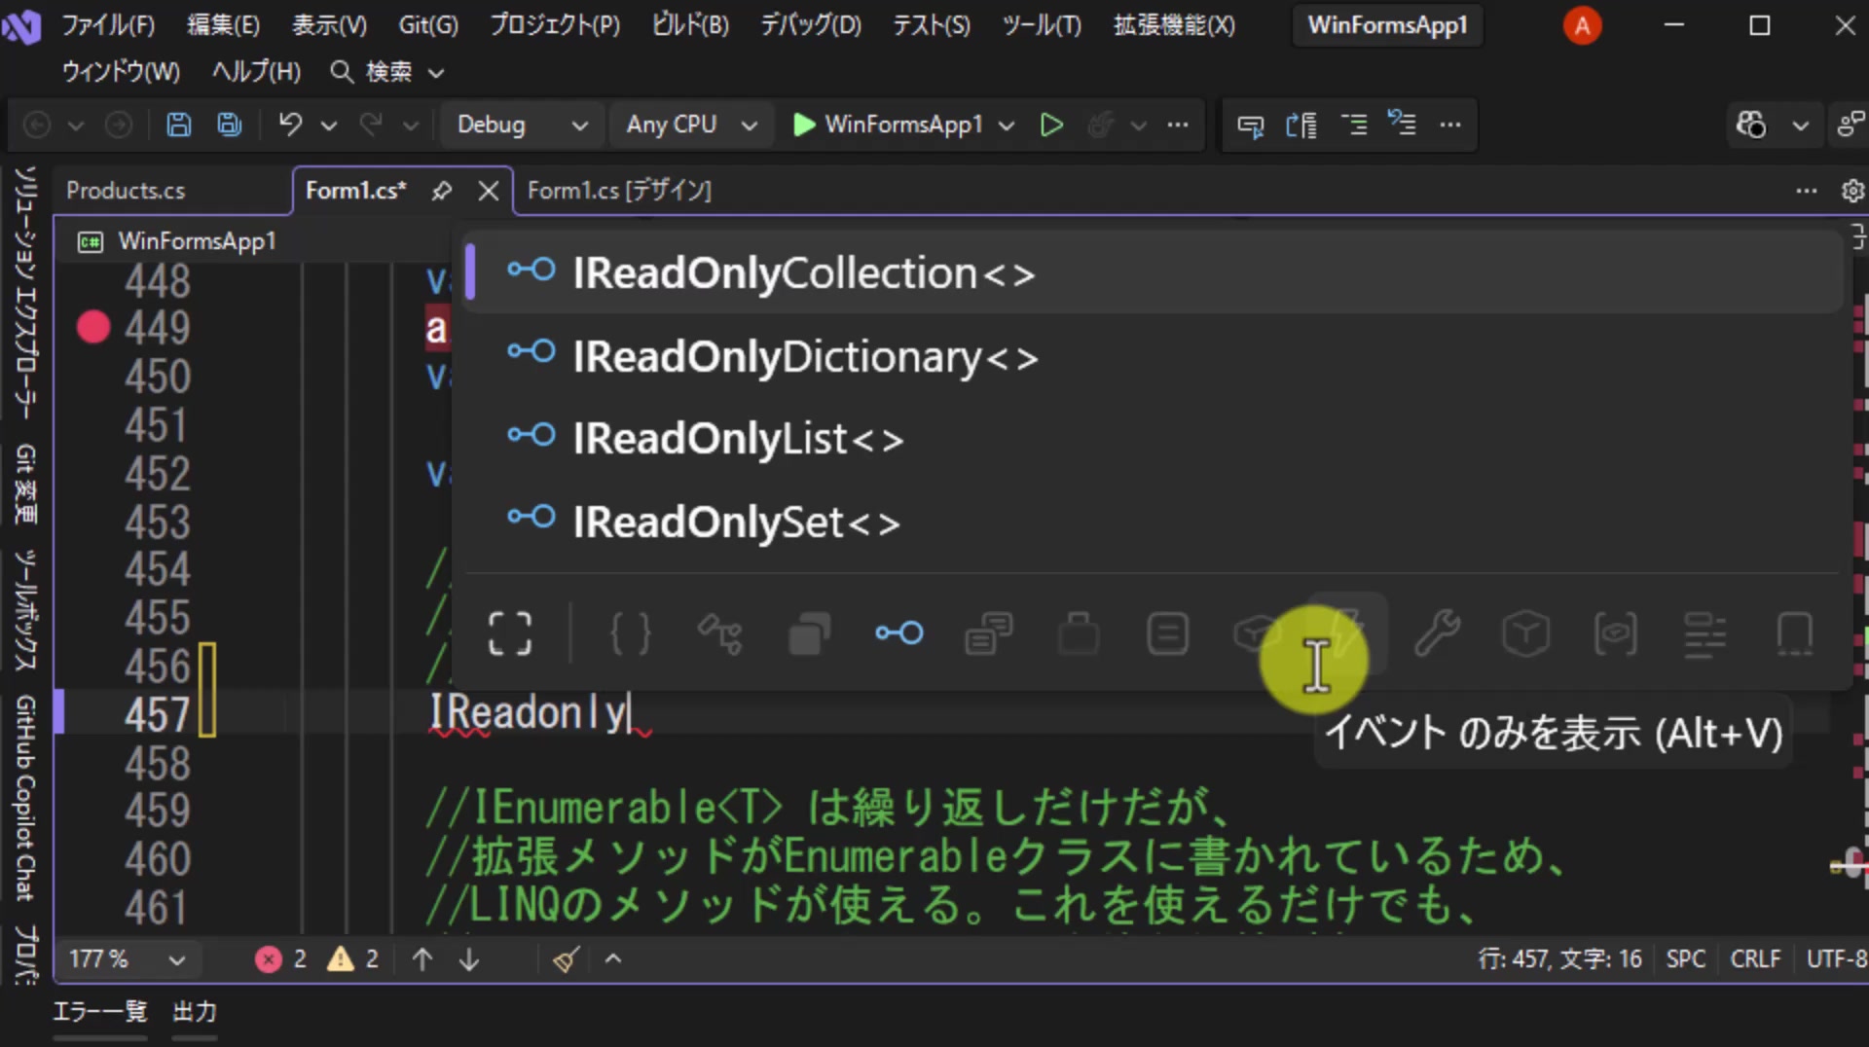The height and width of the screenshot is (1047, 1869).
Task: Toggle delegates filter briefcase icon
Action: (x=1078, y=633)
